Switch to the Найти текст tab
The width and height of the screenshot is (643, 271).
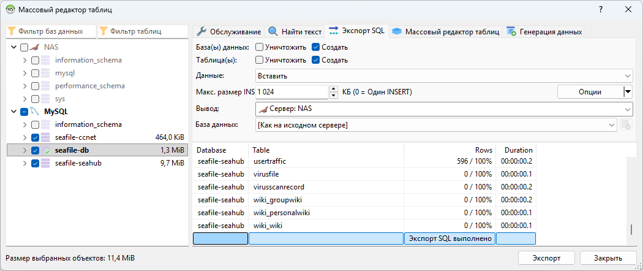295,32
